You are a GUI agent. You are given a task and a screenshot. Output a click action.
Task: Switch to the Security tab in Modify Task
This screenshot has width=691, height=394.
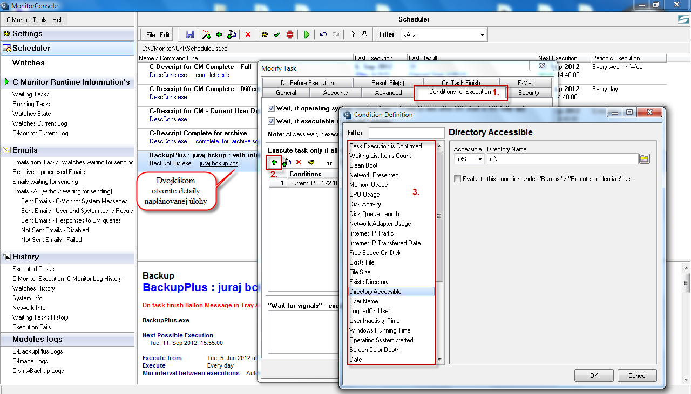tap(529, 93)
